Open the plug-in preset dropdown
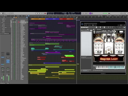Image resolution: width=128 pixels, height=96 pixels. point(90,23)
